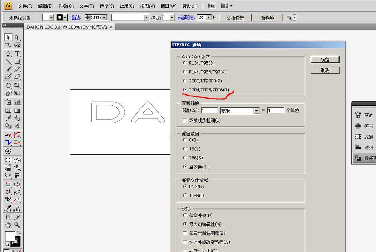Pick the Paintbrush tool
This screenshot has height=252, width=376.
(8, 69)
